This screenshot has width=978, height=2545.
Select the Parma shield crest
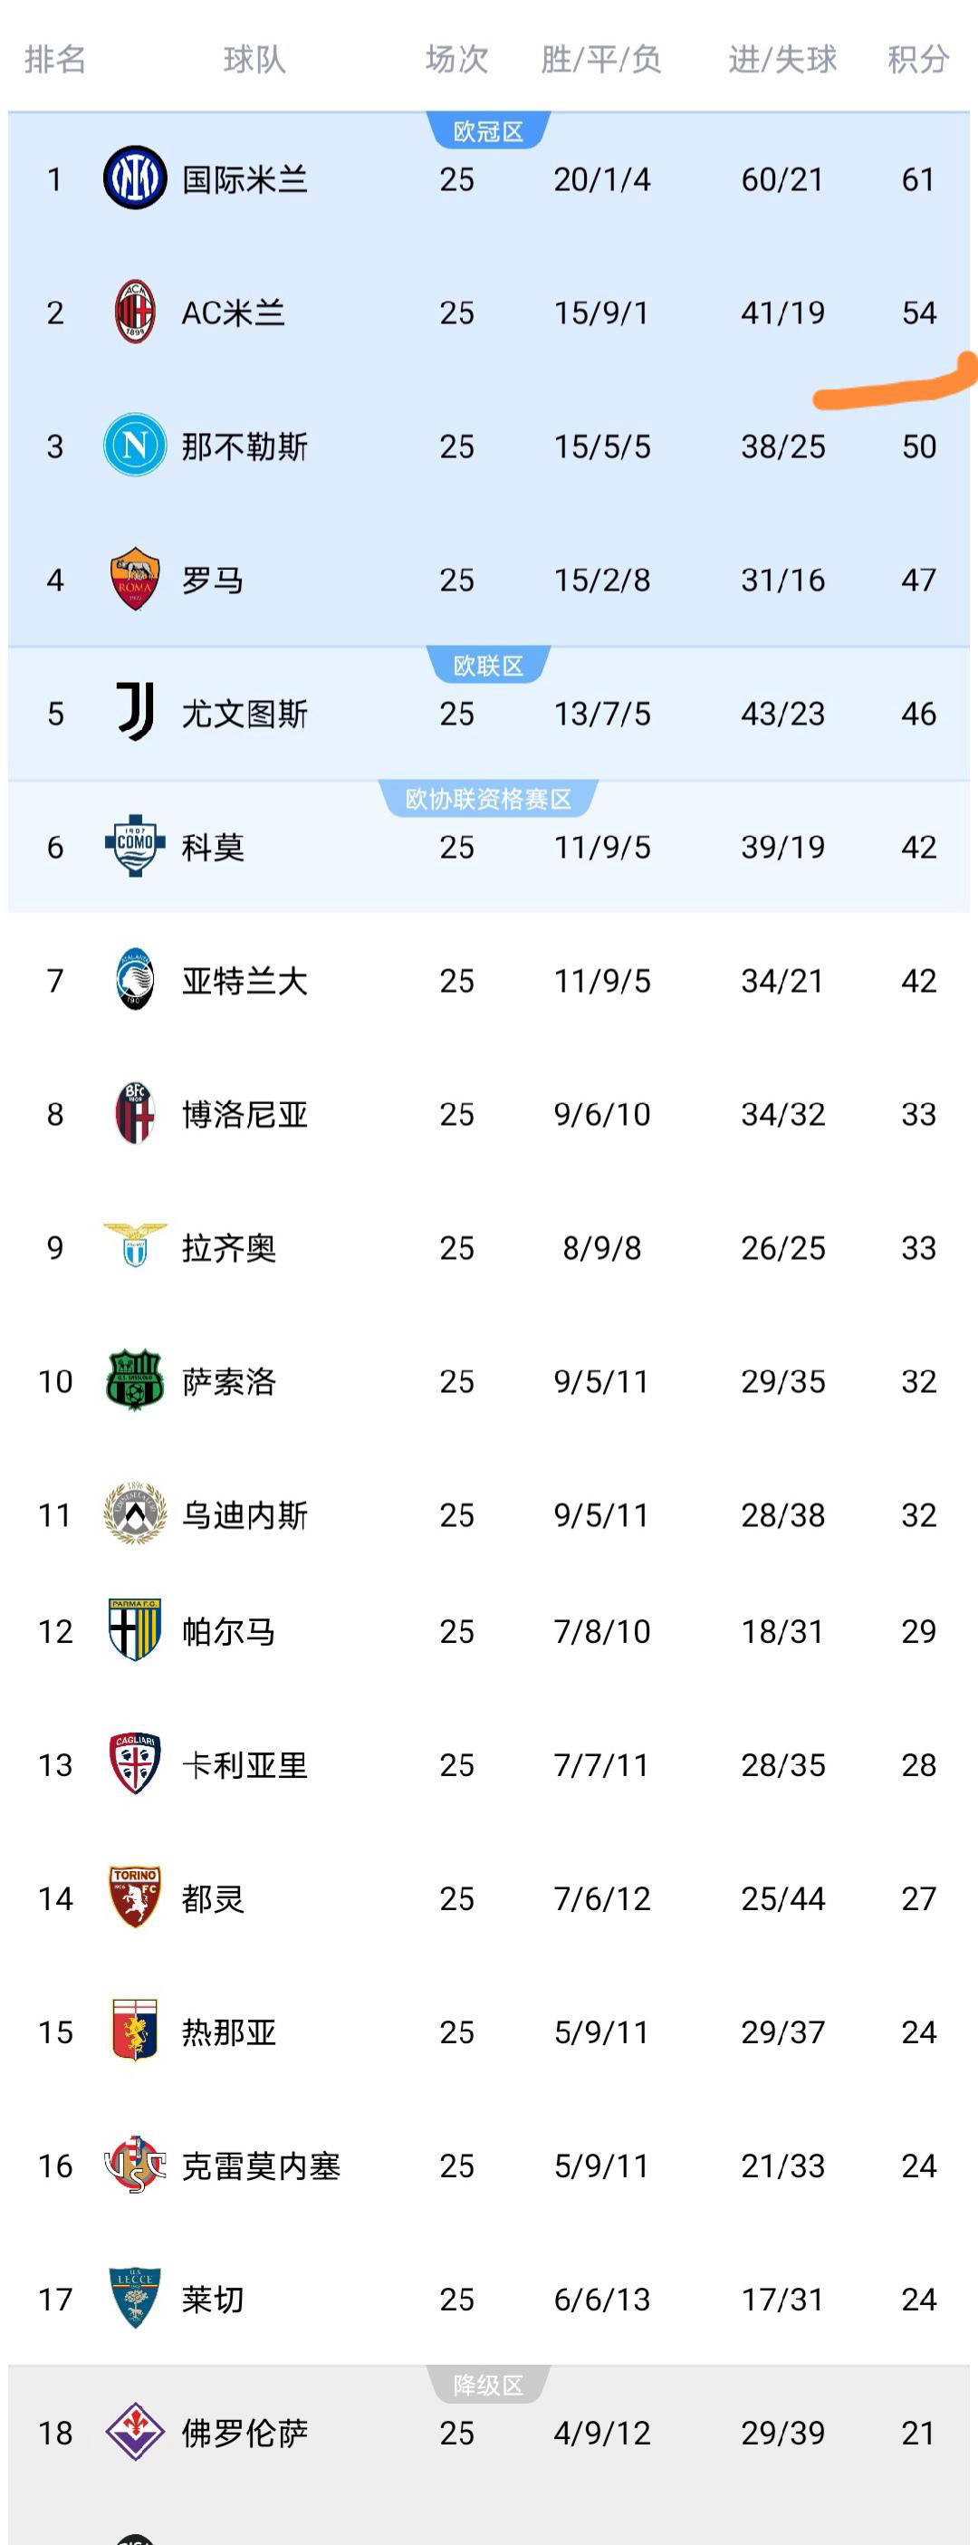(x=135, y=1631)
